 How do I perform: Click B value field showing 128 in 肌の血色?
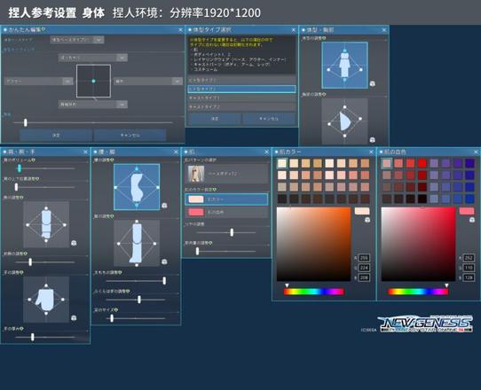pos(469,277)
